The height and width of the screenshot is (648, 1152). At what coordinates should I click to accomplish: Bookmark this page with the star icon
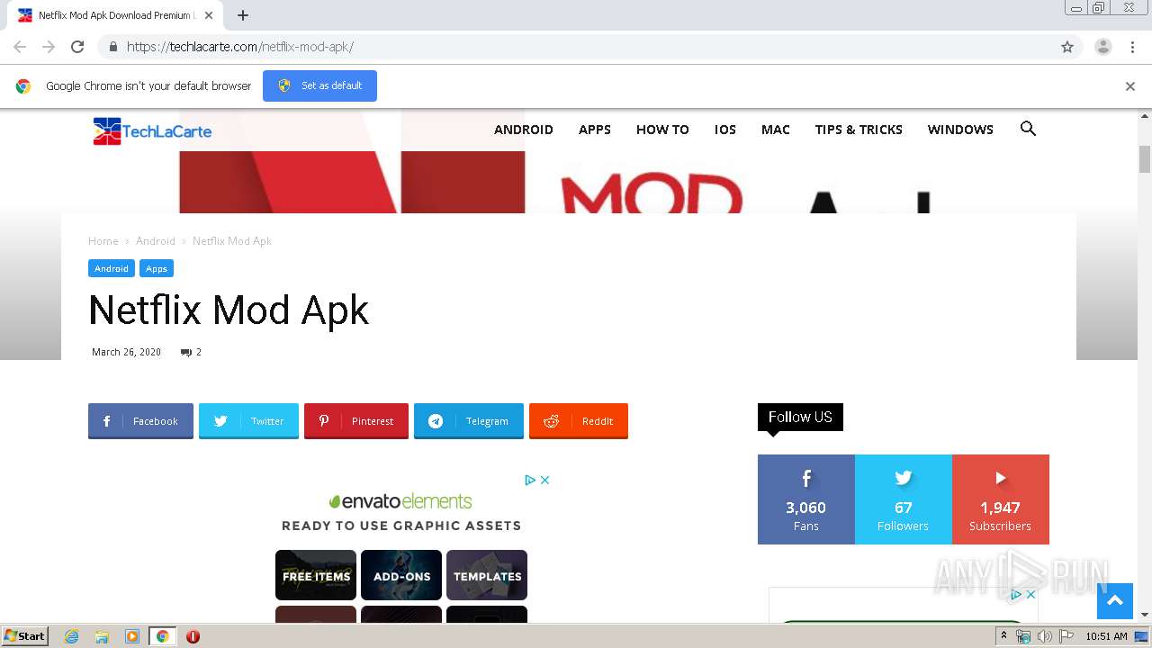(x=1067, y=47)
